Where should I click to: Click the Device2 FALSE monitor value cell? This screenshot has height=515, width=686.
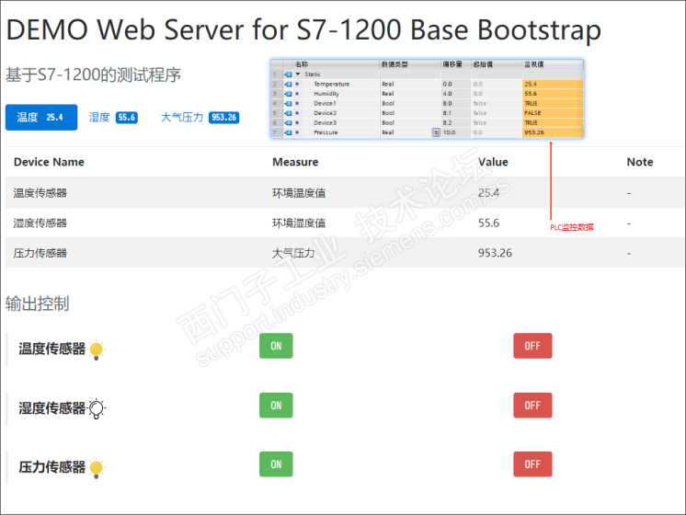click(552, 113)
